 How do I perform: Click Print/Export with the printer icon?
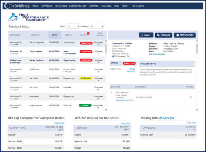click(x=185, y=35)
